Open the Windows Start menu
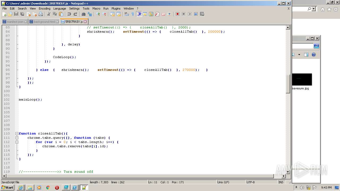Image resolution: width=340 pixels, height=191 pixels. [7, 187]
